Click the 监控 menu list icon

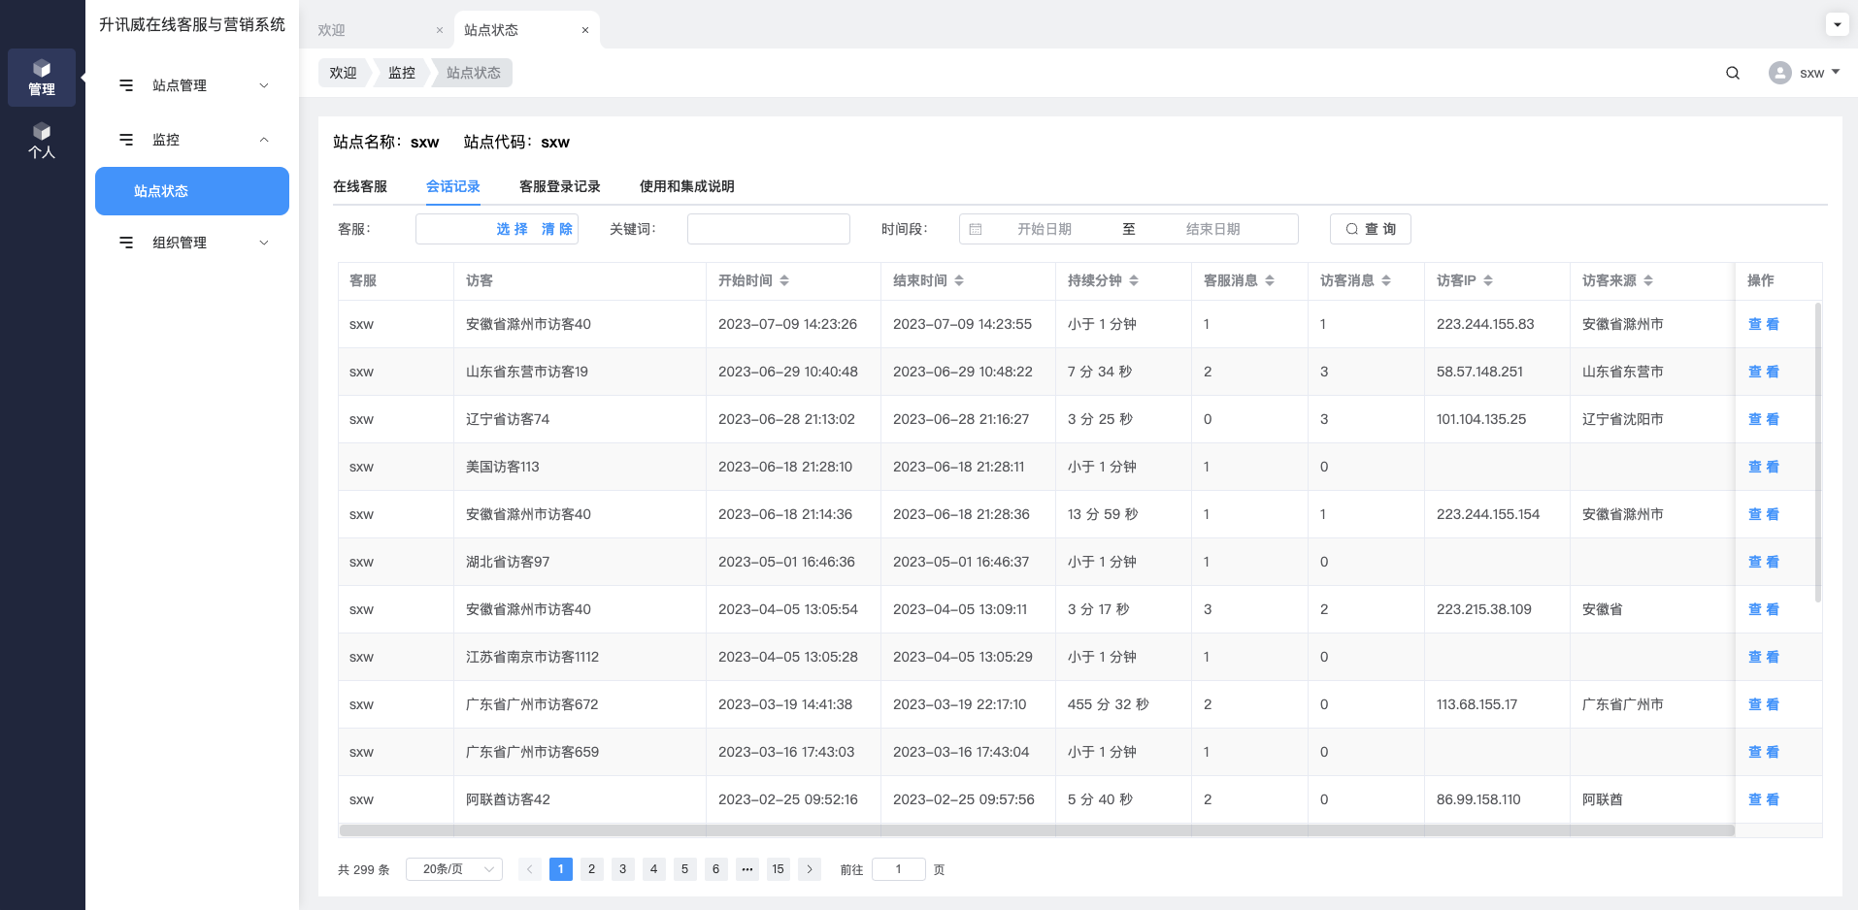click(x=126, y=140)
